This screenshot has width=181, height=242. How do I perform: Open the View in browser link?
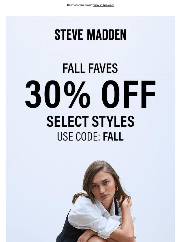[104, 5]
